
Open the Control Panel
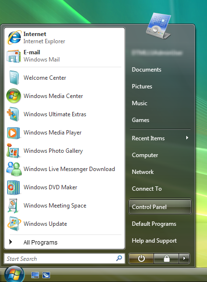click(x=160, y=207)
